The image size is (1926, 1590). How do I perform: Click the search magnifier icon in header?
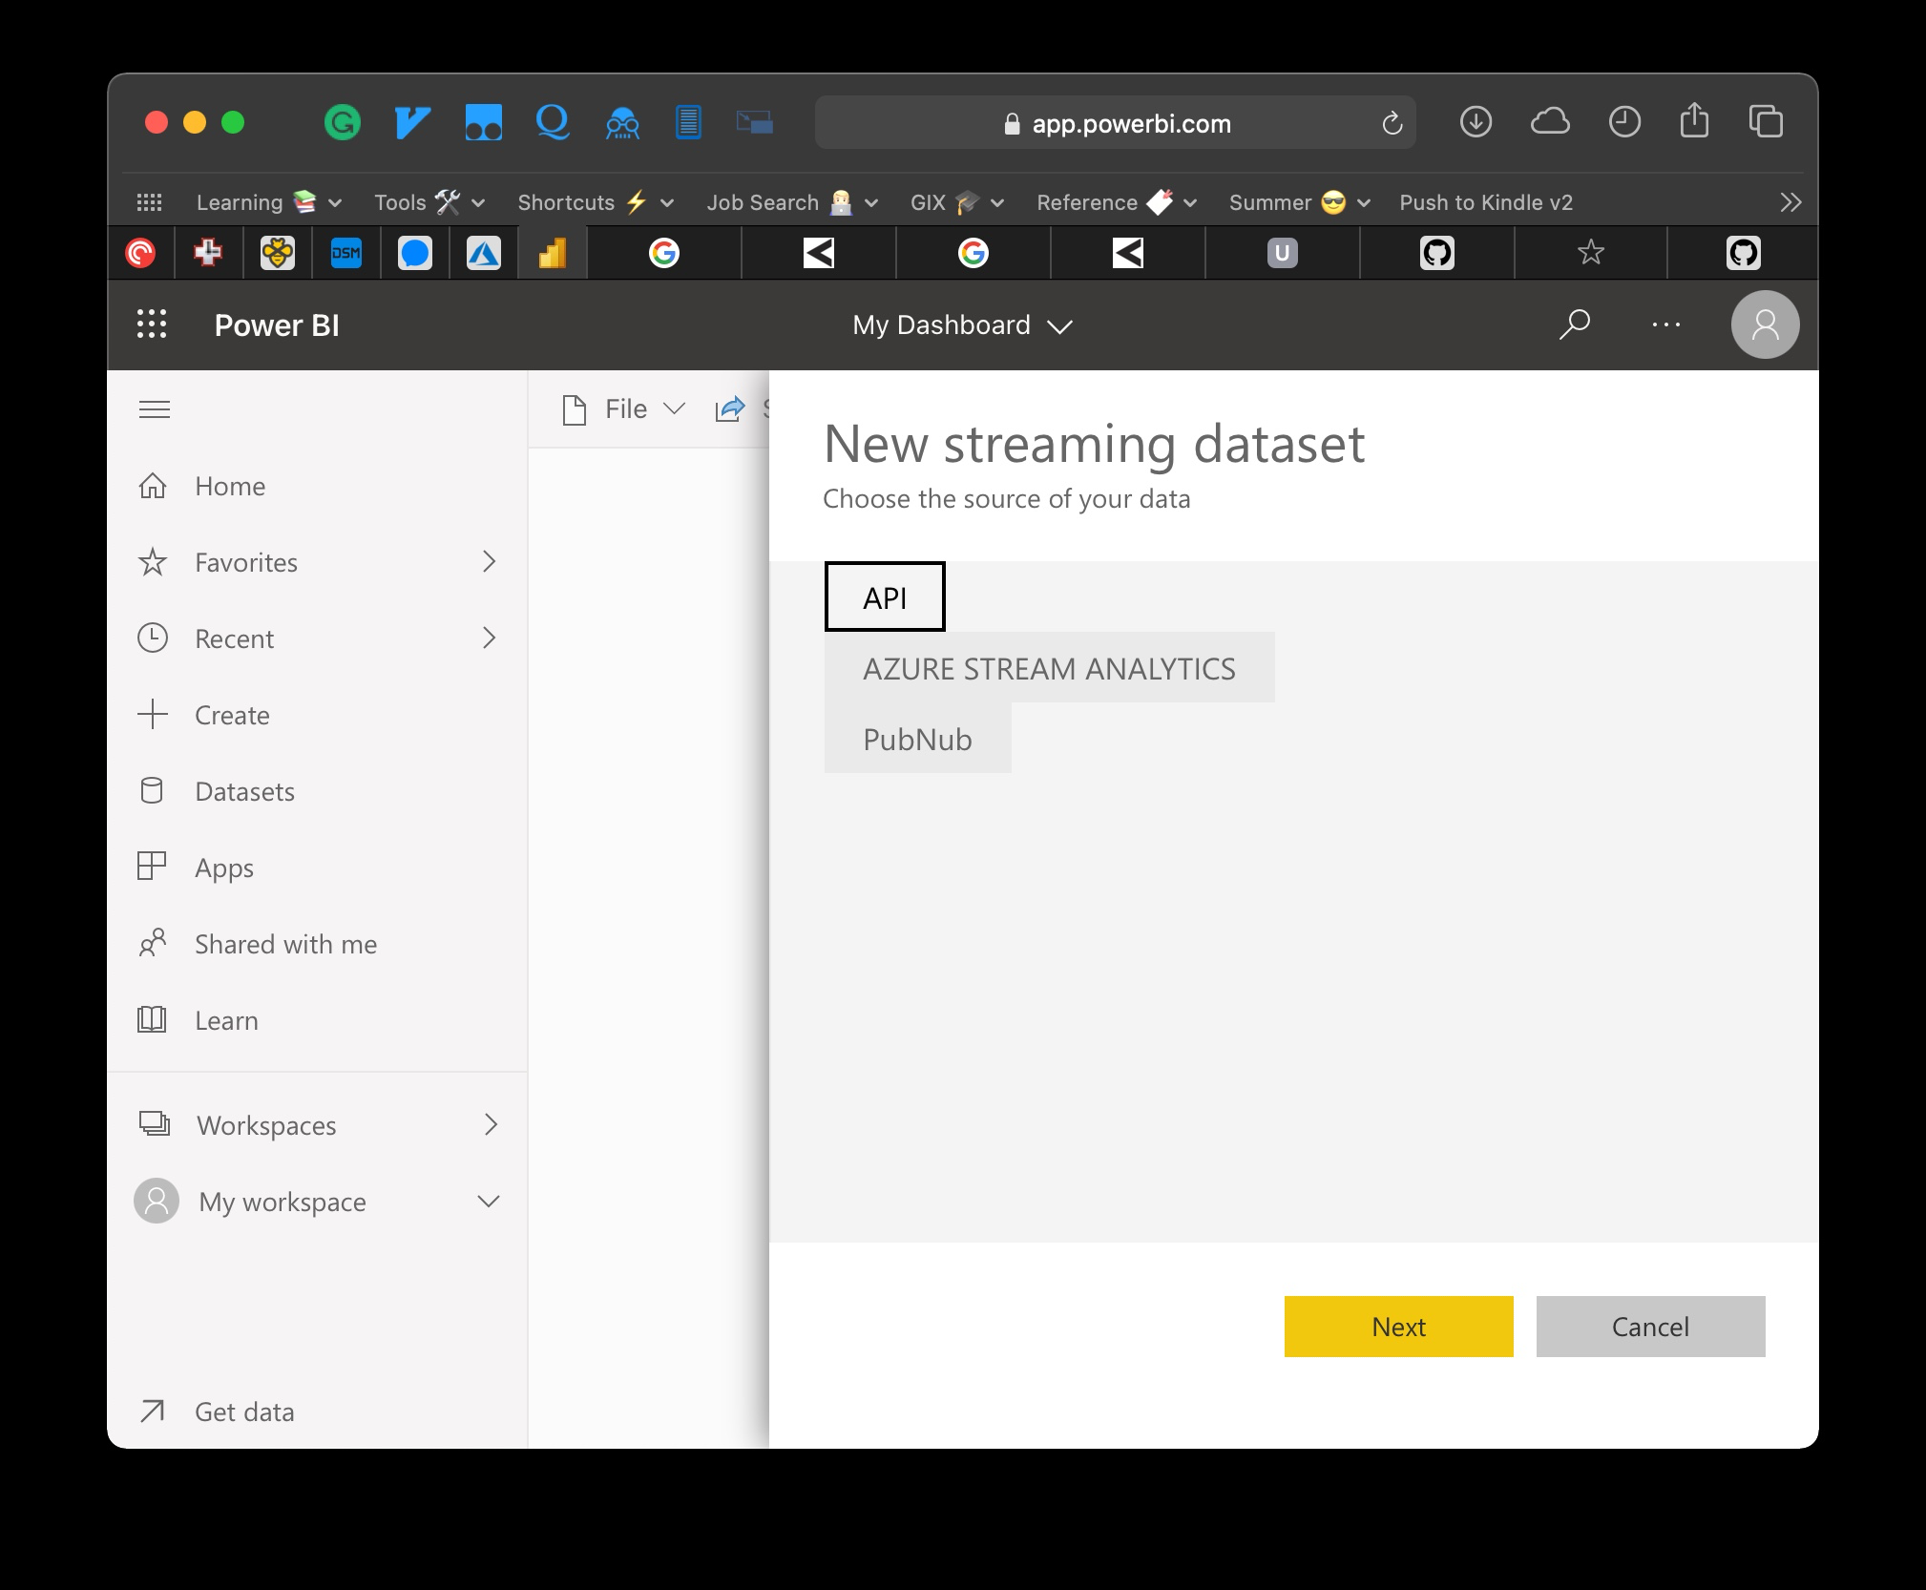coord(1574,324)
